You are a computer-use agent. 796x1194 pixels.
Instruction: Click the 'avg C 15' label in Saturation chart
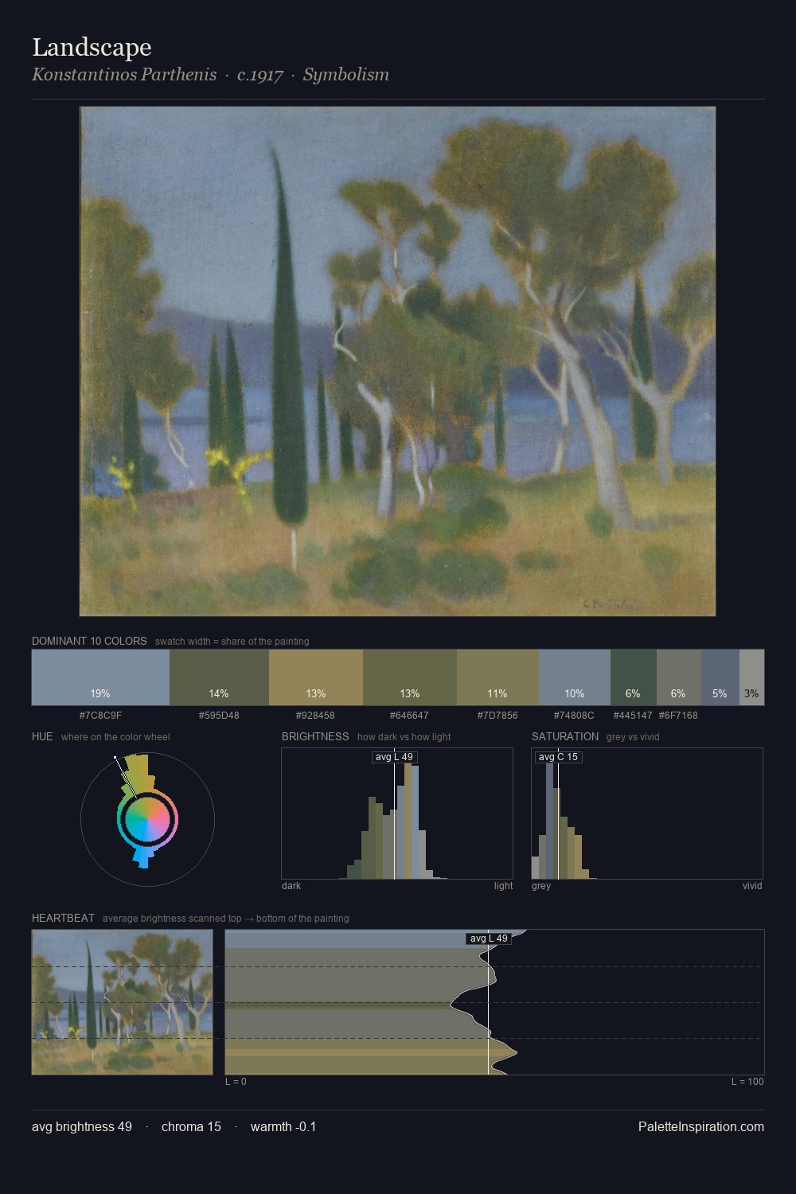[558, 757]
